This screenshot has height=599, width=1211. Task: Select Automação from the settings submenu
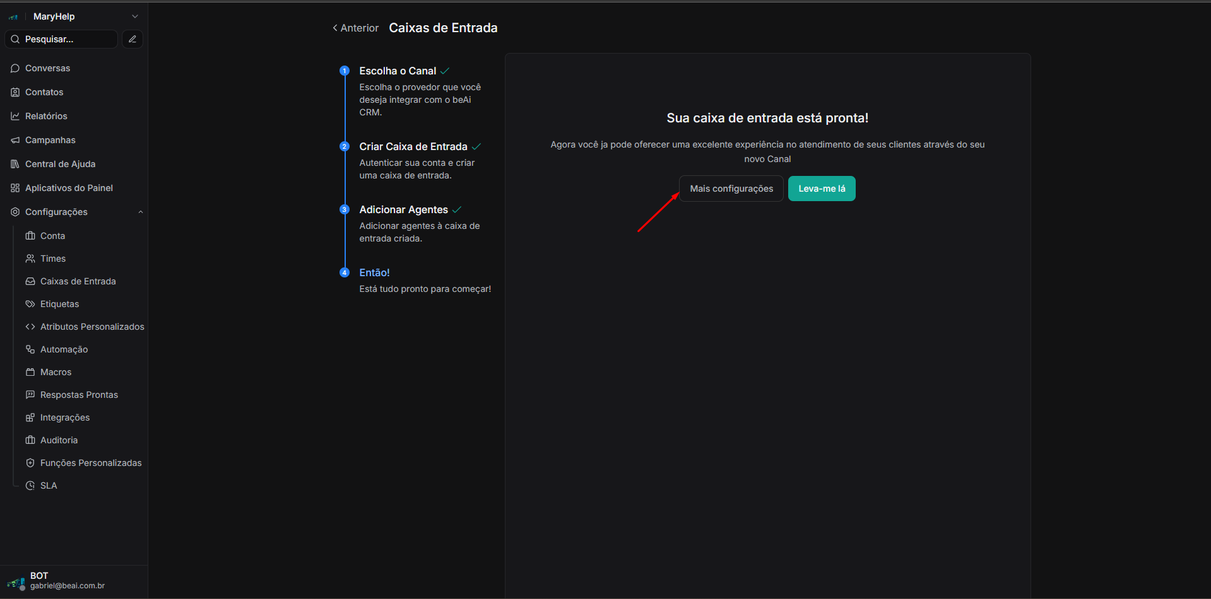coord(64,349)
